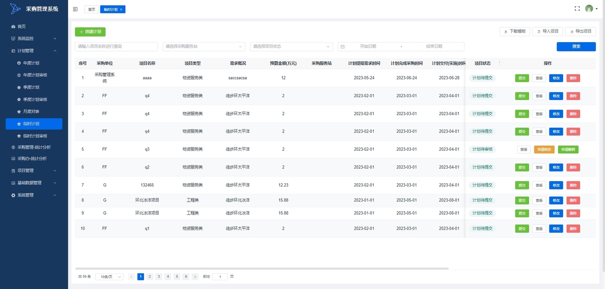Click 修改 in the 132465 project row
This screenshot has height=289, width=605.
(556, 185)
